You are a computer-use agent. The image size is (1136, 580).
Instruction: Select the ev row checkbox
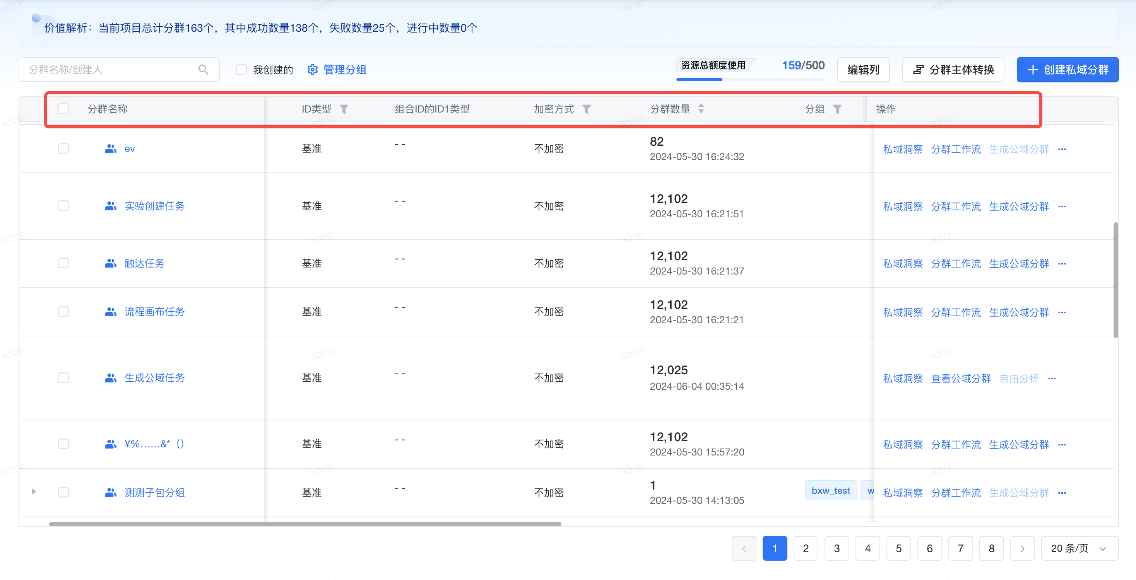tap(63, 148)
